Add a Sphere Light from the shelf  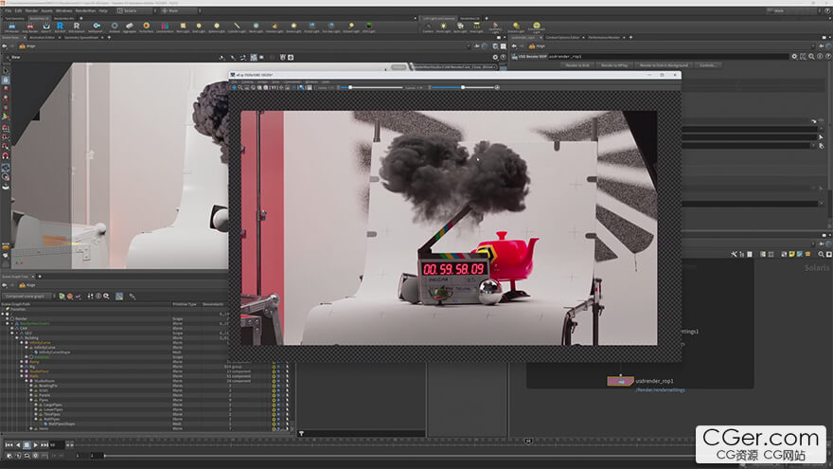click(x=216, y=27)
